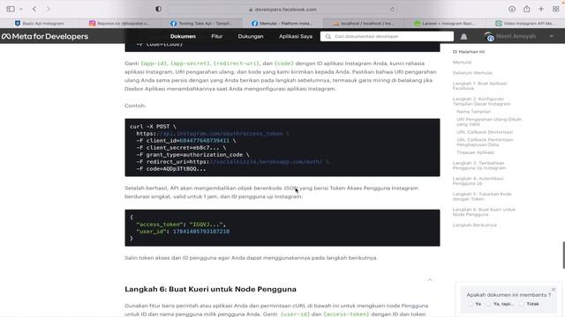
Task: Switch to the Bejostor.co Instagram tab
Action: 121,24
